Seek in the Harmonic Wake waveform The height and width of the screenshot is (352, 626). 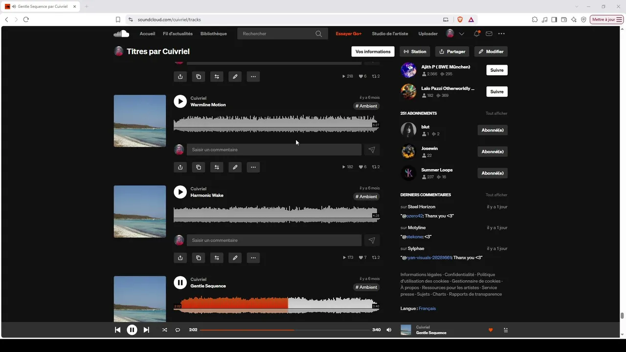click(x=276, y=215)
